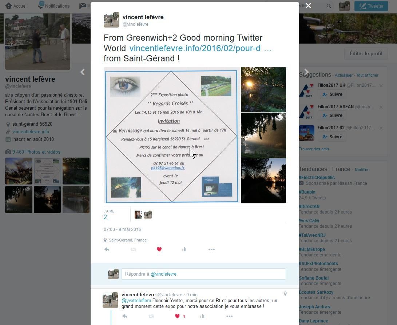Retweet the Saint-Gérand tweet
This screenshot has height=325, width=397.
[133, 249]
